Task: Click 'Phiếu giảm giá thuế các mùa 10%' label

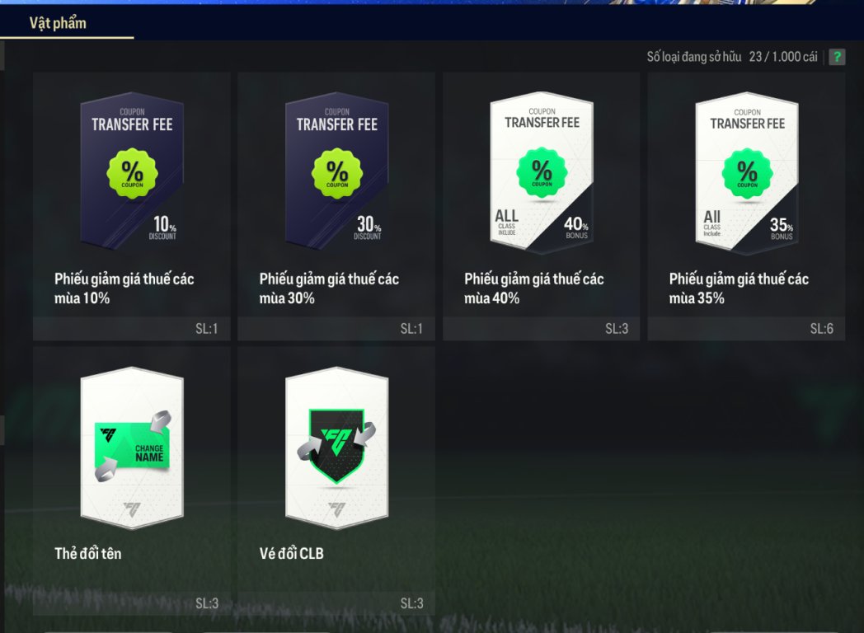Action: (124, 288)
